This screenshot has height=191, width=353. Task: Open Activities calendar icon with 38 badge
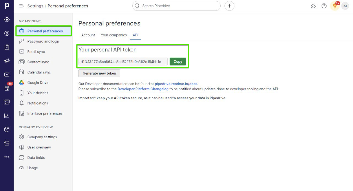[7, 88]
